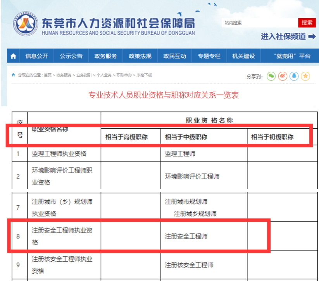Screen dimensions: 319x281
Task: Visit the "就莞用"平台 menu item
Action: (x=290, y=55)
